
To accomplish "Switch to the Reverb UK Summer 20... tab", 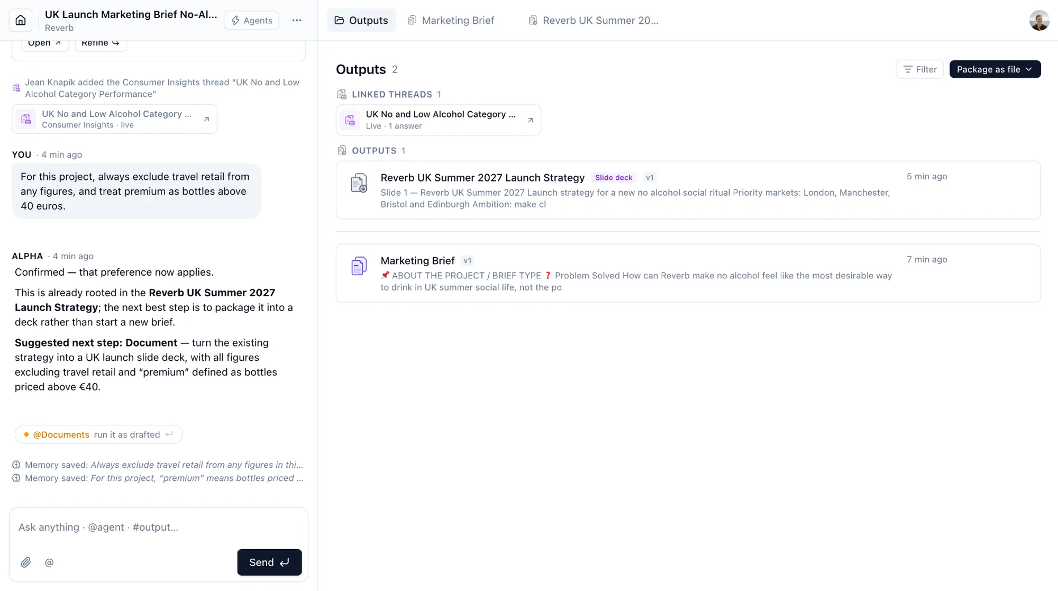I will 594,20.
